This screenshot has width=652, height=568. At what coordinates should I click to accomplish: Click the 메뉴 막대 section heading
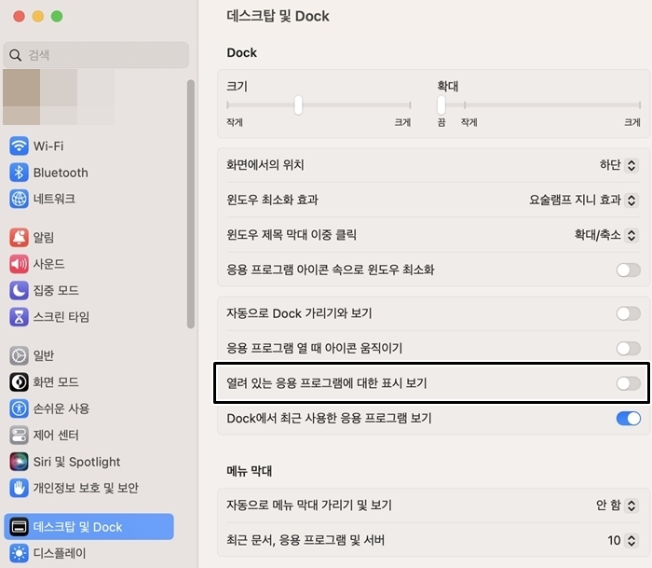point(249,471)
